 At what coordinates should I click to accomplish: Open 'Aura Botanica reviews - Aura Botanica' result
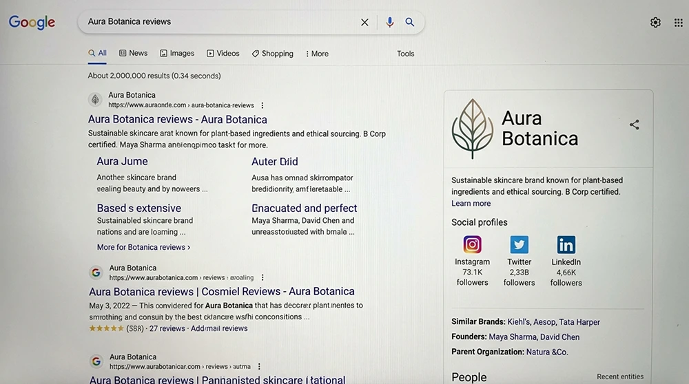(x=178, y=119)
